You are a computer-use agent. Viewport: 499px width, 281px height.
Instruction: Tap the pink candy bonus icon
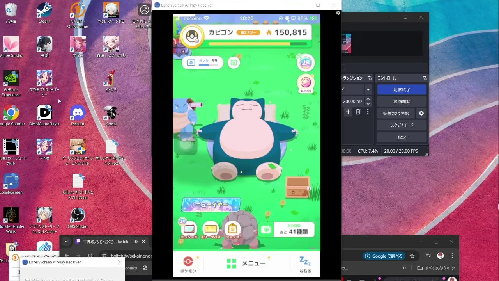[306, 83]
